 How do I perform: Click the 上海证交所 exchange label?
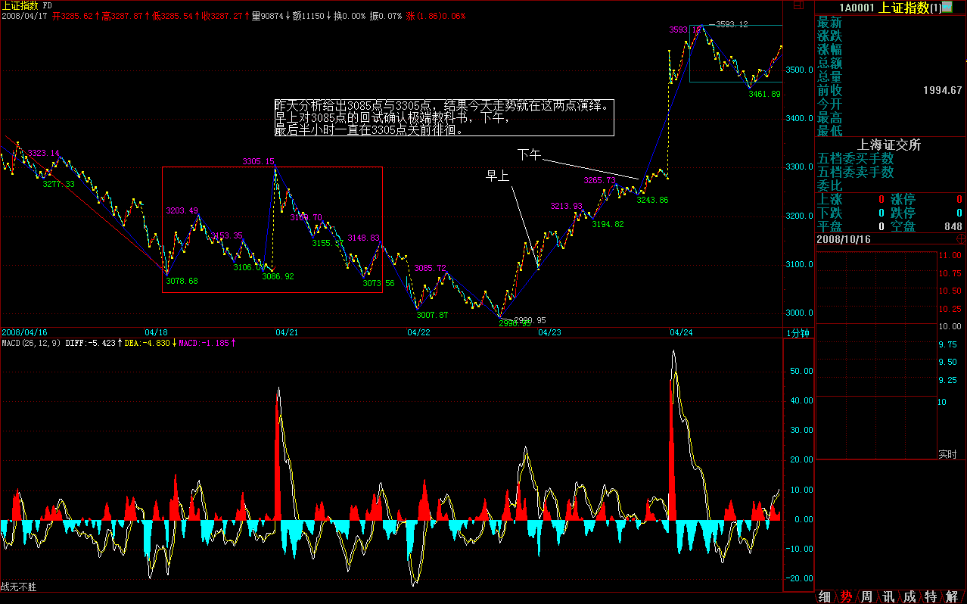[889, 145]
